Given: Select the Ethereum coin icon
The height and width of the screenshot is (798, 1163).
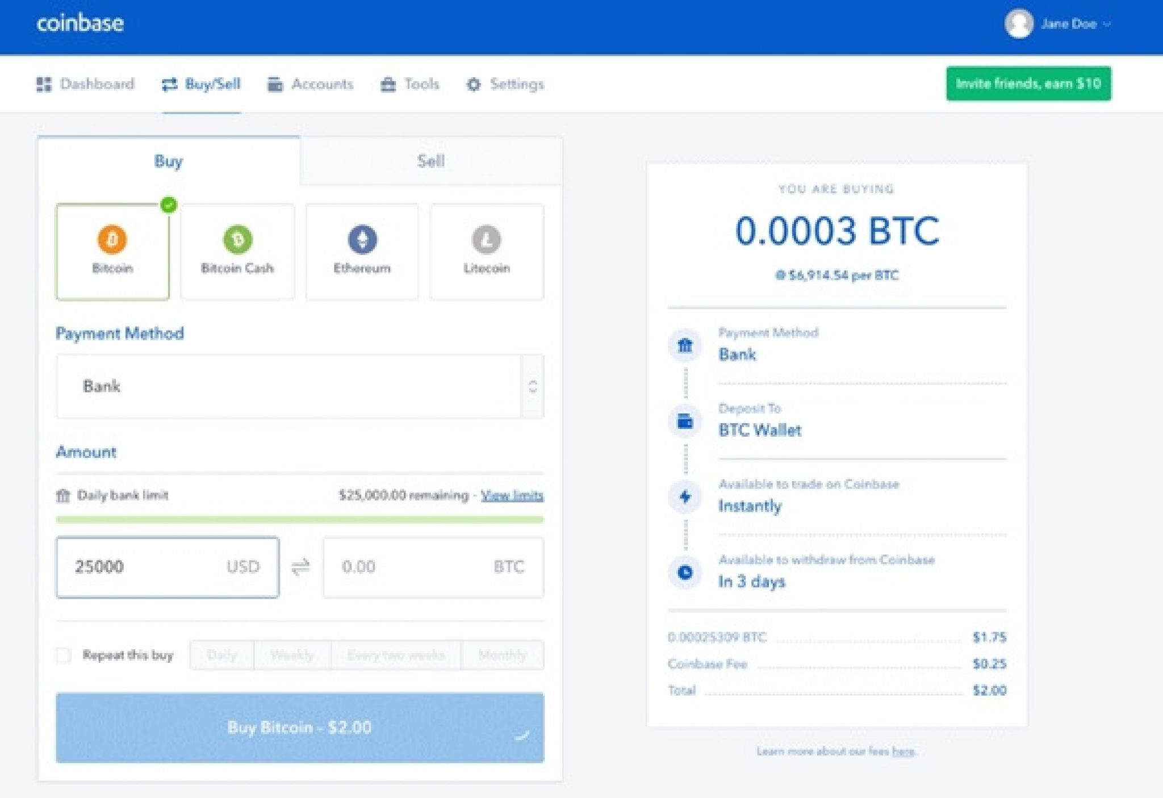Looking at the screenshot, I should (362, 239).
